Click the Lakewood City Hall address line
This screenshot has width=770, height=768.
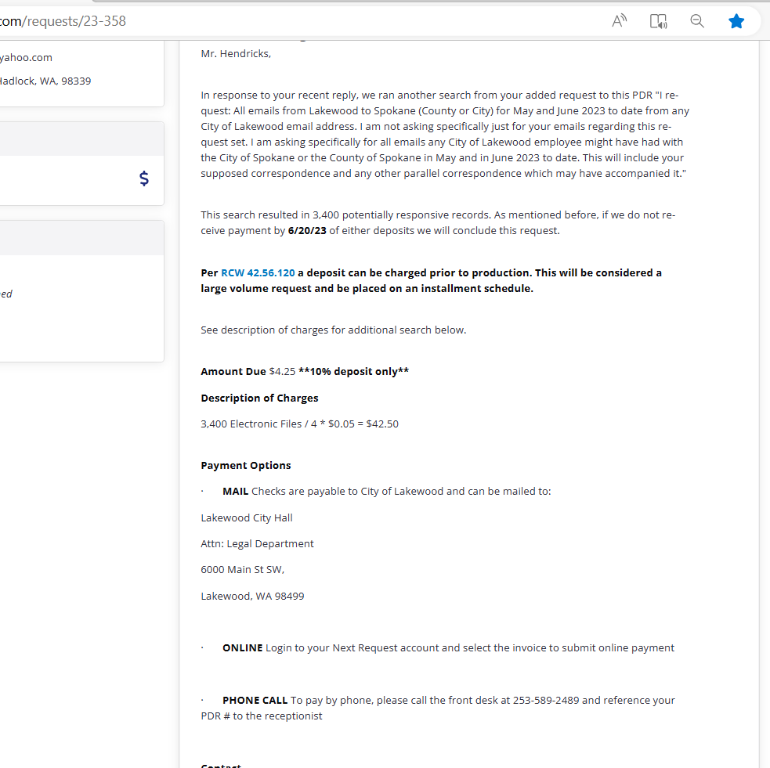point(246,517)
